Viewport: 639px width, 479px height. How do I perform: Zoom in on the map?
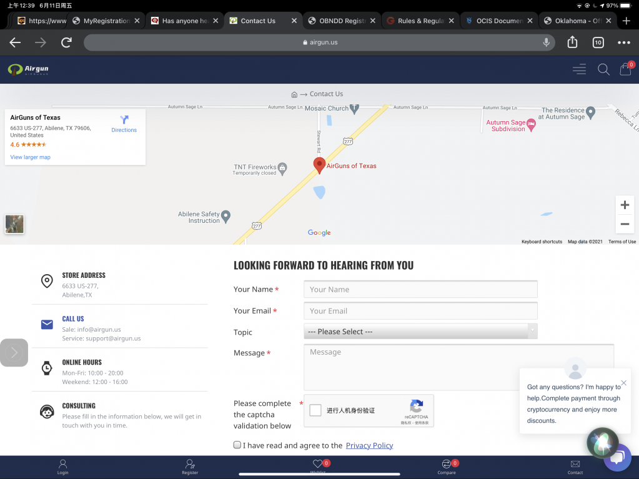625,205
